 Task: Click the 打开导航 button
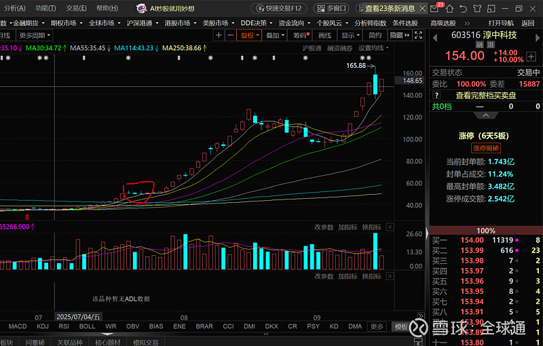point(501,23)
